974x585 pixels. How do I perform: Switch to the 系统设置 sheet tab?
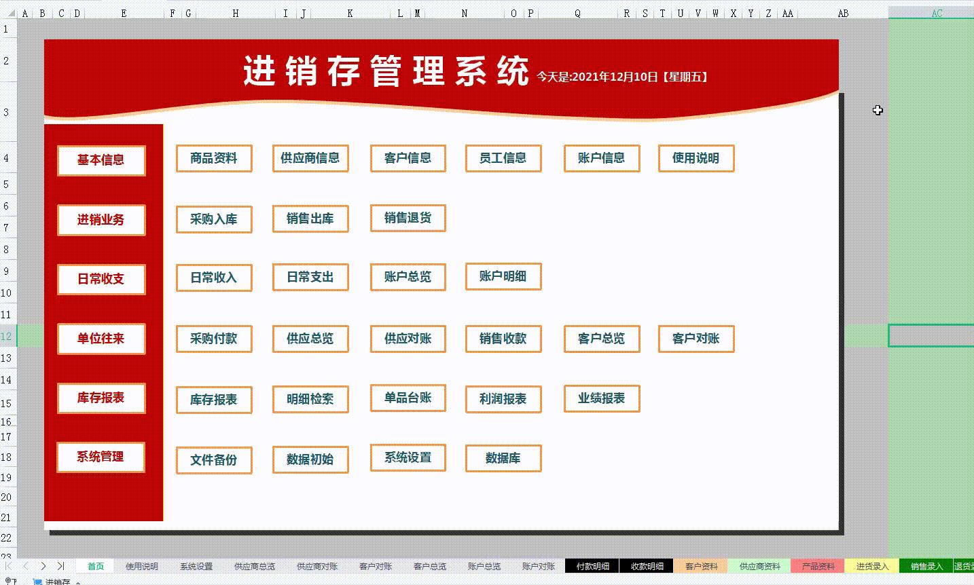pos(196,566)
